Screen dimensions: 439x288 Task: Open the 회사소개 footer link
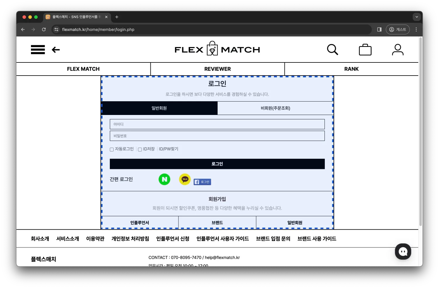pyautogui.click(x=40, y=239)
